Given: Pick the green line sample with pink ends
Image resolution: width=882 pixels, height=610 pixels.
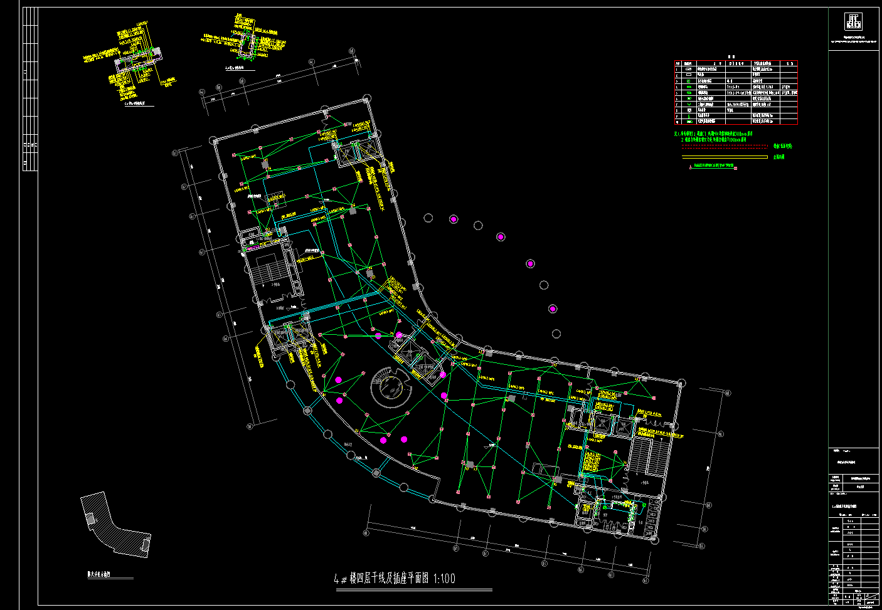Looking at the screenshot, I should coord(713,167).
